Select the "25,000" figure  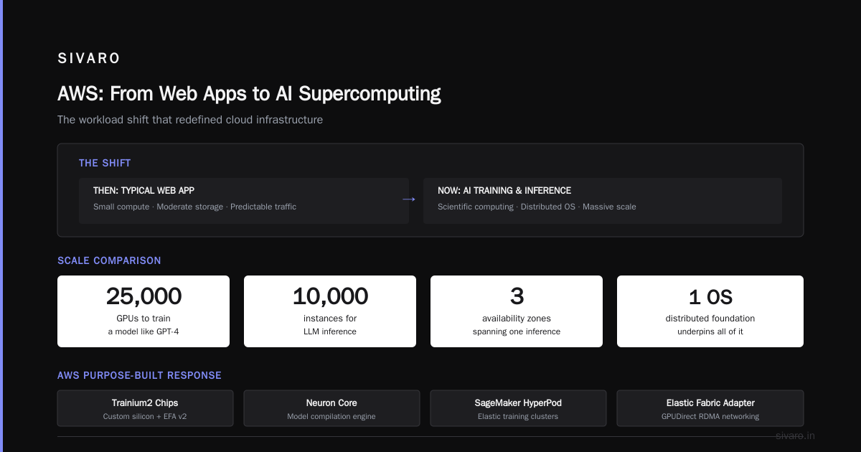pyautogui.click(x=143, y=296)
